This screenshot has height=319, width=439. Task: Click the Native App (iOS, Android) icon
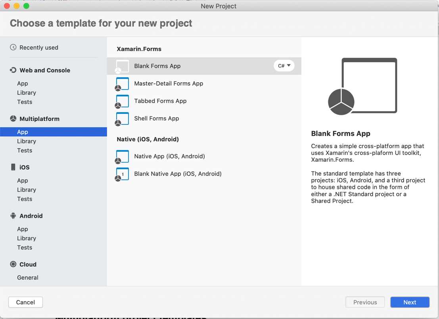[122, 157]
